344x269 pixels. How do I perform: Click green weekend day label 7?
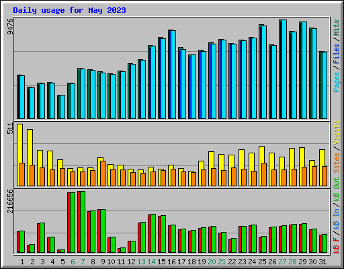(x=83, y=262)
